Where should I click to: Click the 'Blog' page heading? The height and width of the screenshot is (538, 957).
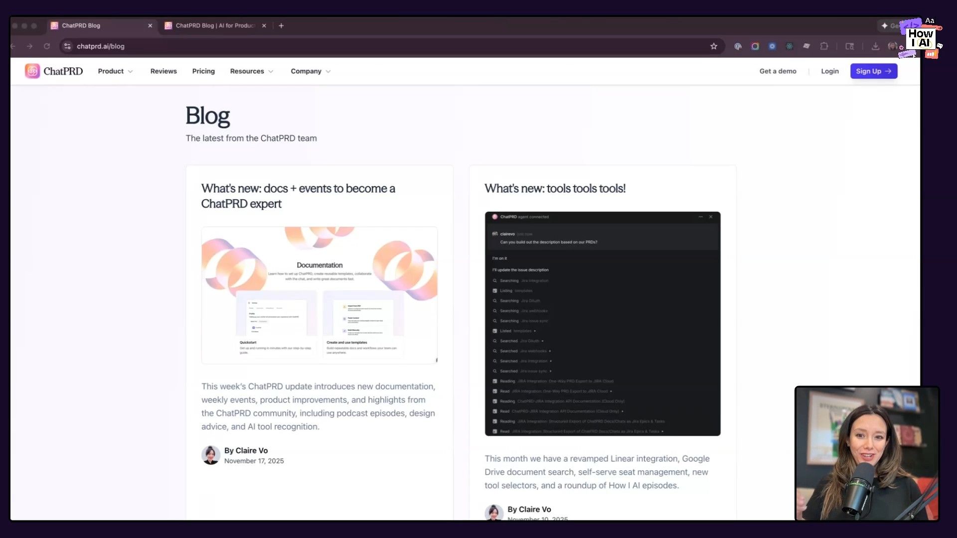tap(207, 116)
